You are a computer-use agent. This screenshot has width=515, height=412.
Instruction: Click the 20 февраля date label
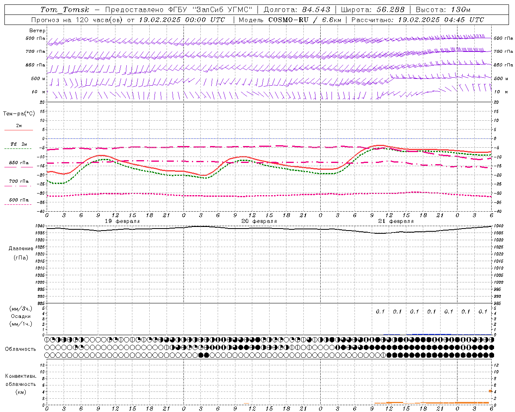pyautogui.click(x=259, y=221)
